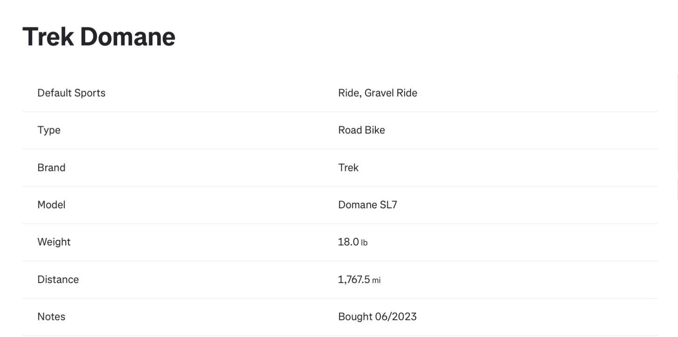
Task: Click the Model row label
Action: pyautogui.click(x=51, y=205)
